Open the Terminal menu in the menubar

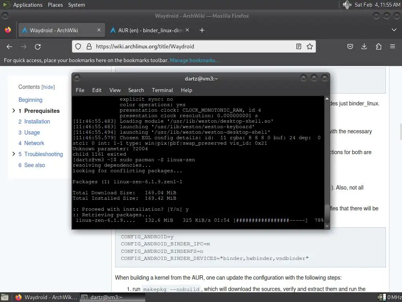pos(162,90)
